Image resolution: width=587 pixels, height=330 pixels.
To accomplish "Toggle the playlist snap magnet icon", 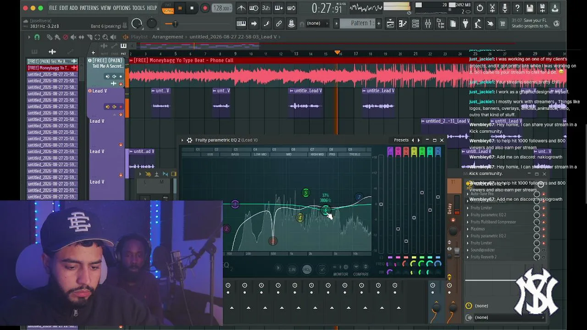I will click(x=37, y=37).
